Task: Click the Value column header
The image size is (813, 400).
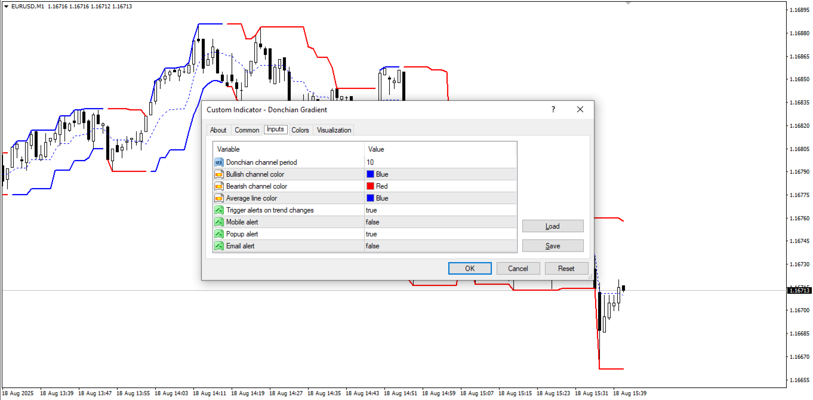Action: (441, 149)
